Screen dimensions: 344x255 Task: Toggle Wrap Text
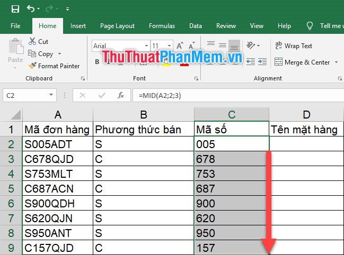294,45
